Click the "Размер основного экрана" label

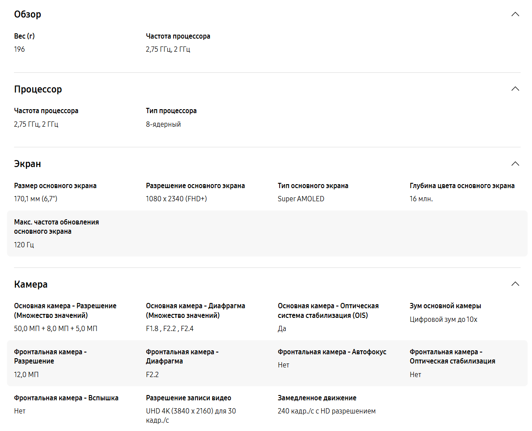[55, 186]
